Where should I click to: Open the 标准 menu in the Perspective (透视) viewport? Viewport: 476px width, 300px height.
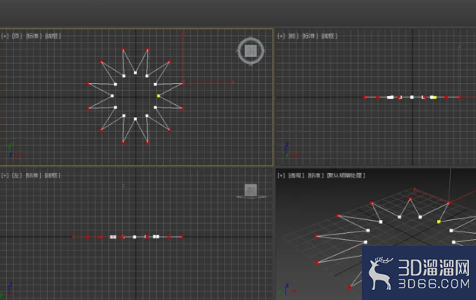[316, 175]
